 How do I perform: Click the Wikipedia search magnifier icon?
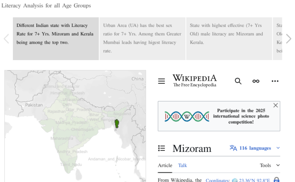pos(238,81)
